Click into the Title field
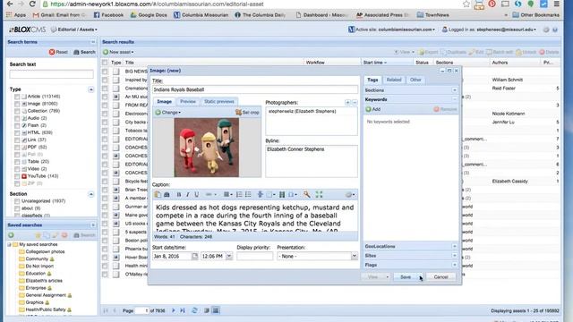 pos(255,89)
